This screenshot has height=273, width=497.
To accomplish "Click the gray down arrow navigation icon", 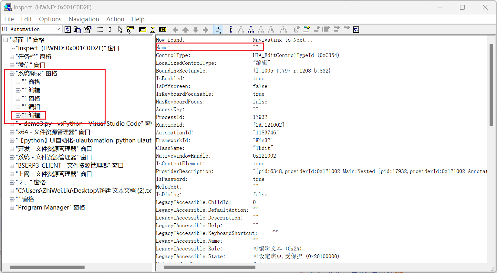I will (x=196, y=30).
